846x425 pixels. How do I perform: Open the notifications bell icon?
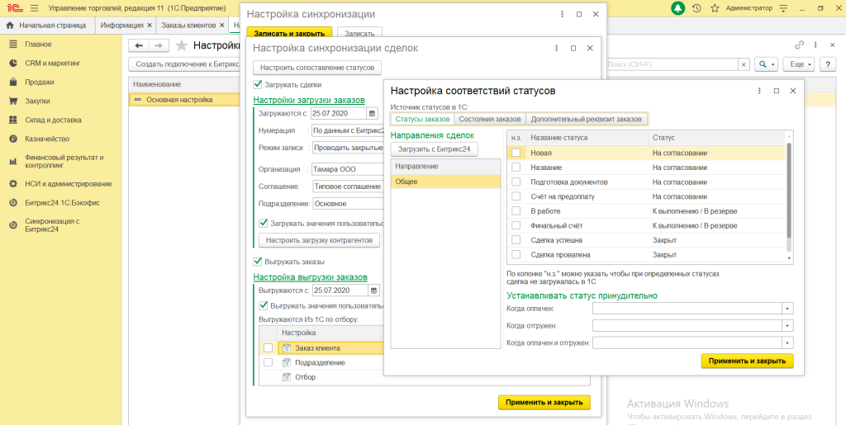pos(677,8)
